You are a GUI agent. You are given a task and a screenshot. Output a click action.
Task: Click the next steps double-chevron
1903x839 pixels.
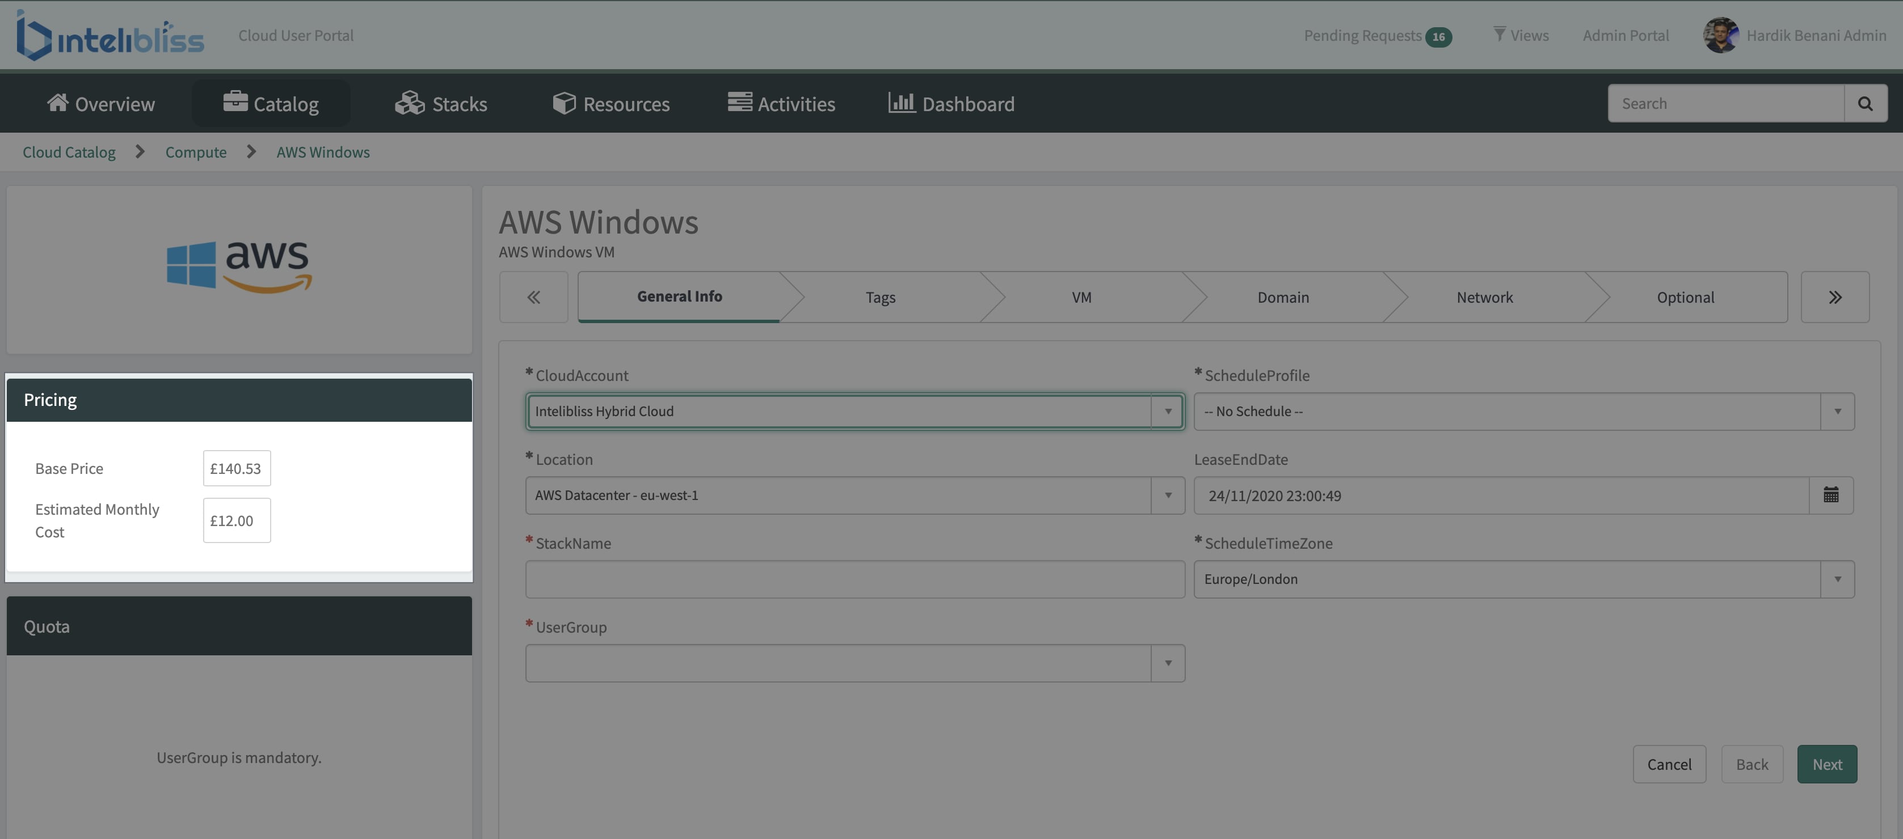1834,296
